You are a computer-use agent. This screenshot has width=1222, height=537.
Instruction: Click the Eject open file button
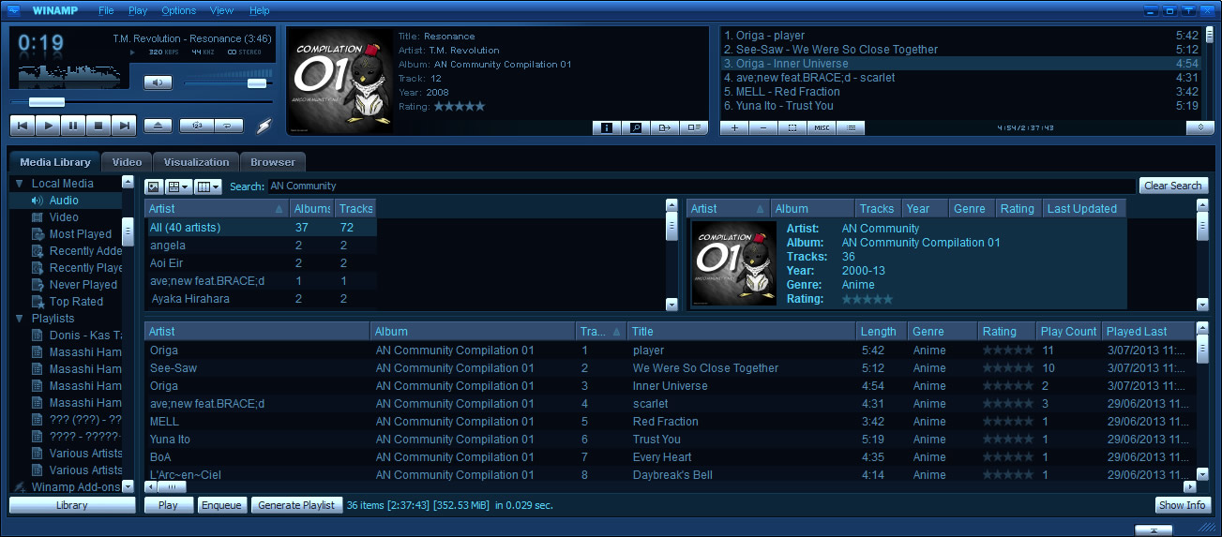click(158, 125)
